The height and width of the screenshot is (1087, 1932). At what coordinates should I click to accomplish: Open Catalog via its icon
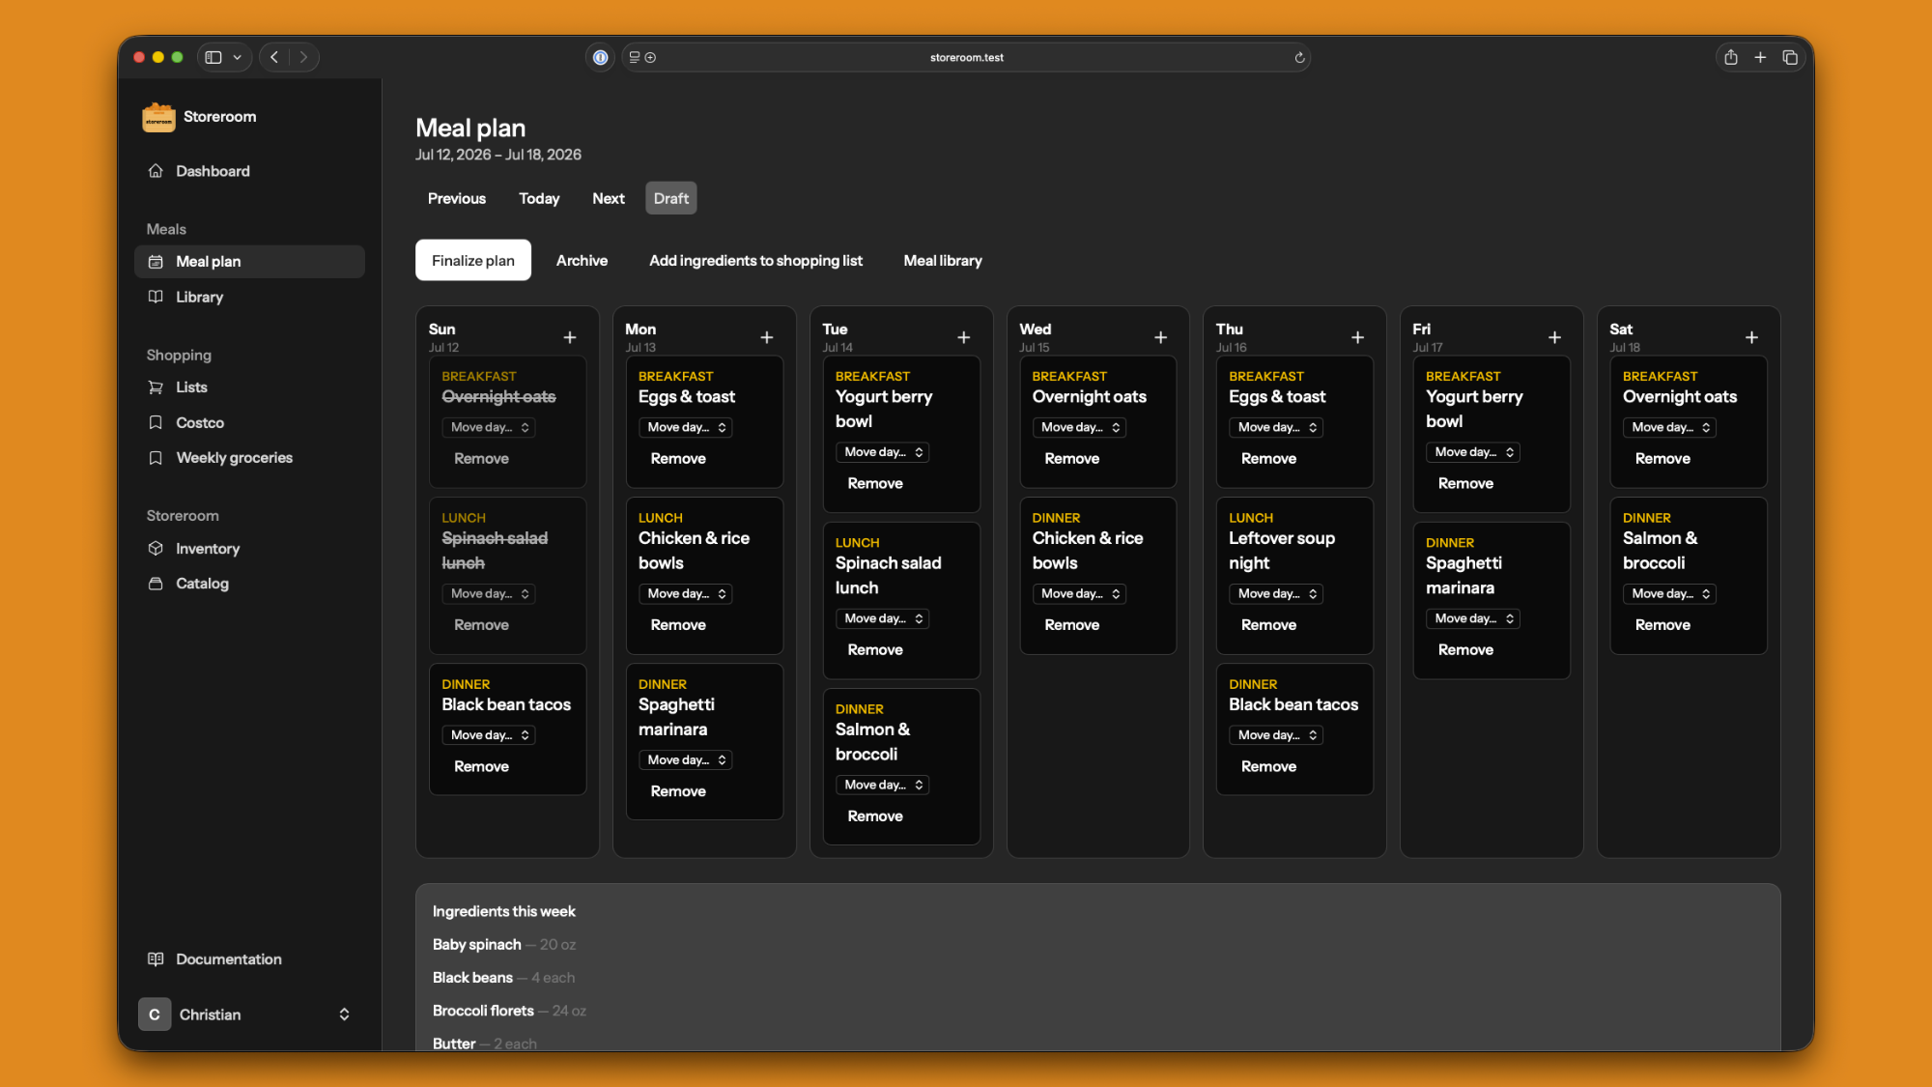pyautogui.click(x=156, y=584)
